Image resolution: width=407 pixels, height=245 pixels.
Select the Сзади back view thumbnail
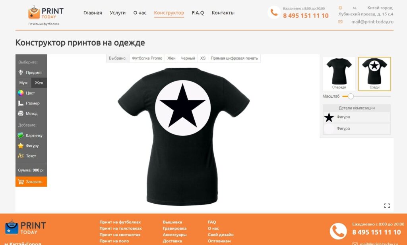coord(374,73)
